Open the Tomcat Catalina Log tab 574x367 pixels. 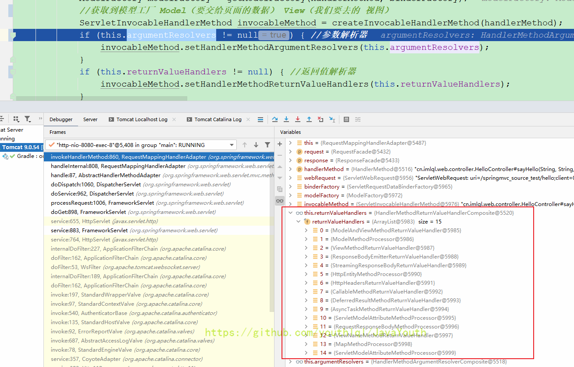tap(217, 119)
